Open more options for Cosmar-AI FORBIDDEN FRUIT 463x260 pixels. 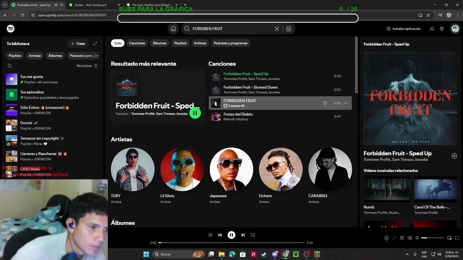[x=346, y=103]
